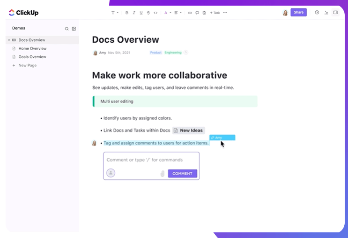The image size is (348, 238).
Task: Toggle bold formatting
Action: click(127, 13)
